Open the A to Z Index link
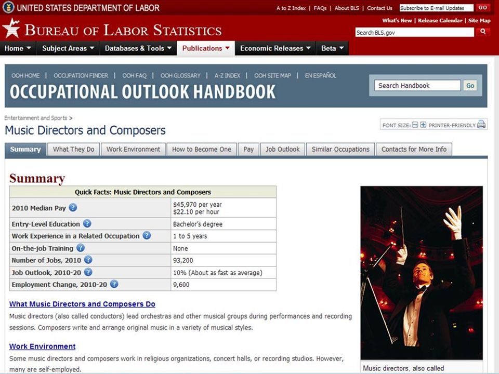 291,8
